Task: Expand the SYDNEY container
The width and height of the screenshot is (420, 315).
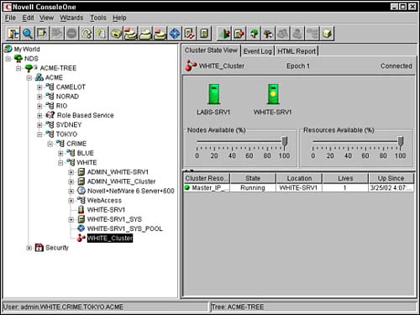Action: tap(39, 125)
